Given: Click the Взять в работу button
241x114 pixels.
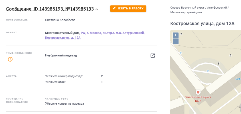Looking at the screenshot, I should [128, 9].
